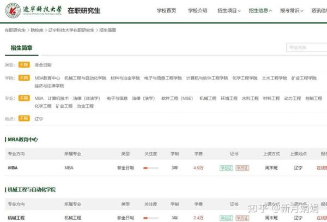Click the 关注度 bar in 机械工程 row
The height and width of the screenshot is (222, 327).
(151, 218)
